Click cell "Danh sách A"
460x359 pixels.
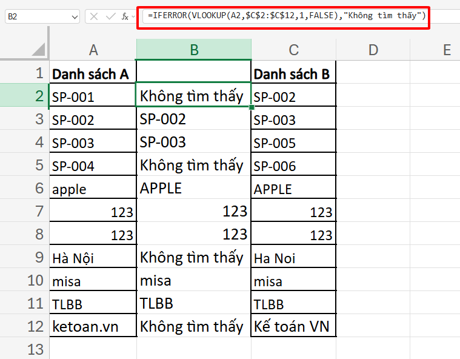coord(93,73)
